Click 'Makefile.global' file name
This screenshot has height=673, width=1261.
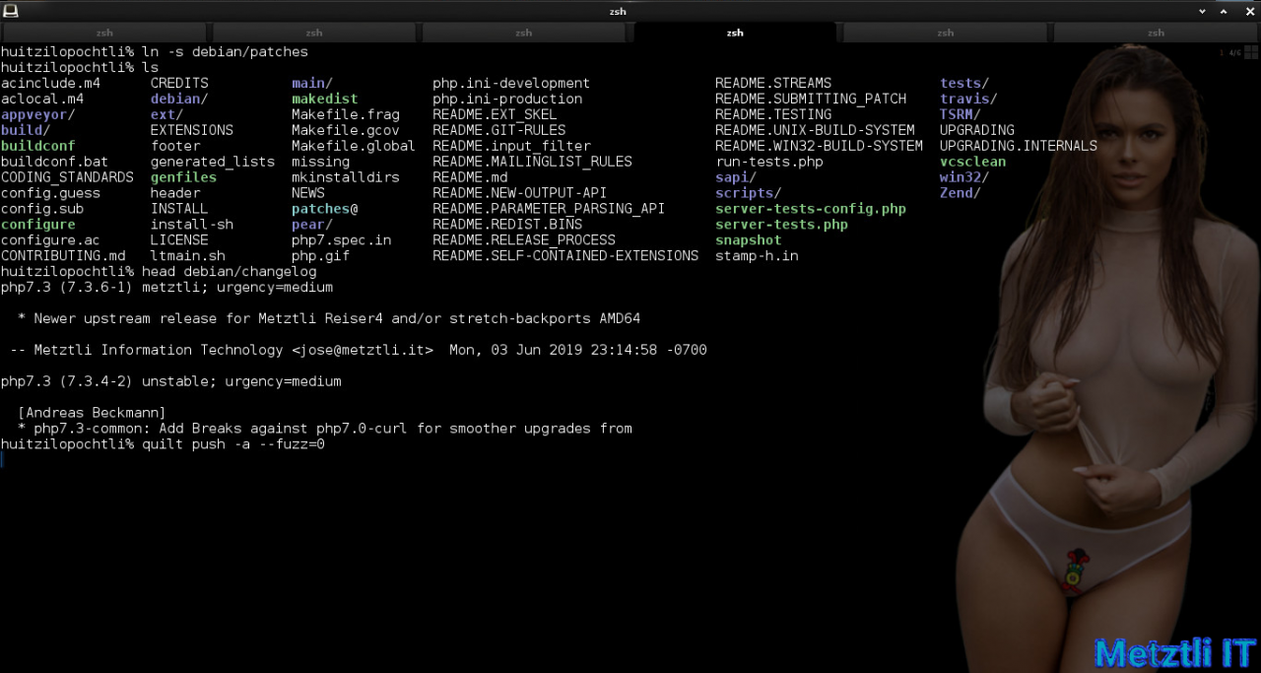(x=354, y=146)
